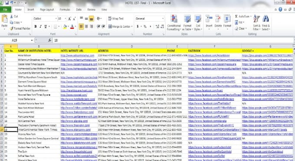Click Save icon in Quick Access Toolbar
295x161 pixels.
7,3
